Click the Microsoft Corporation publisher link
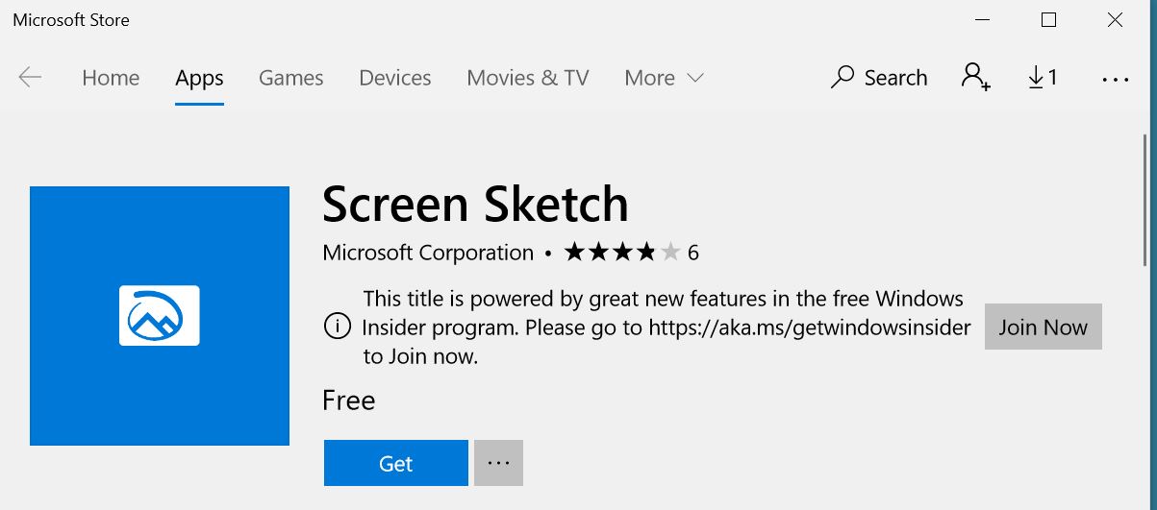This screenshot has width=1157, height=510. [x=428, y=253]
